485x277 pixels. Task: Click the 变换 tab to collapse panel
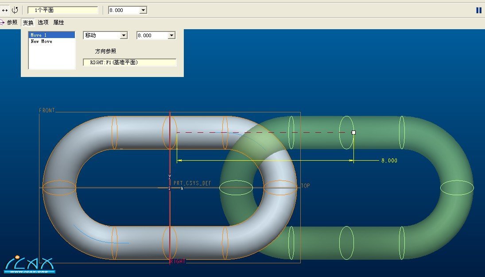pos(28,23)
